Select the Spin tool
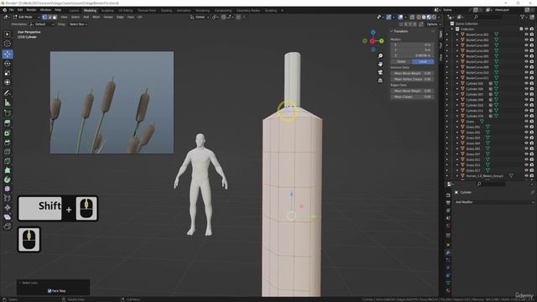This screenshot has height=302, width=537. tap(8, 180)
